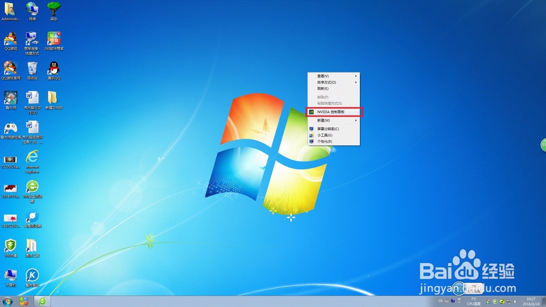Screen dimensions: 546x307
Task: Click the green side widget at the right screen edge
Action: [x=543, y=145]
